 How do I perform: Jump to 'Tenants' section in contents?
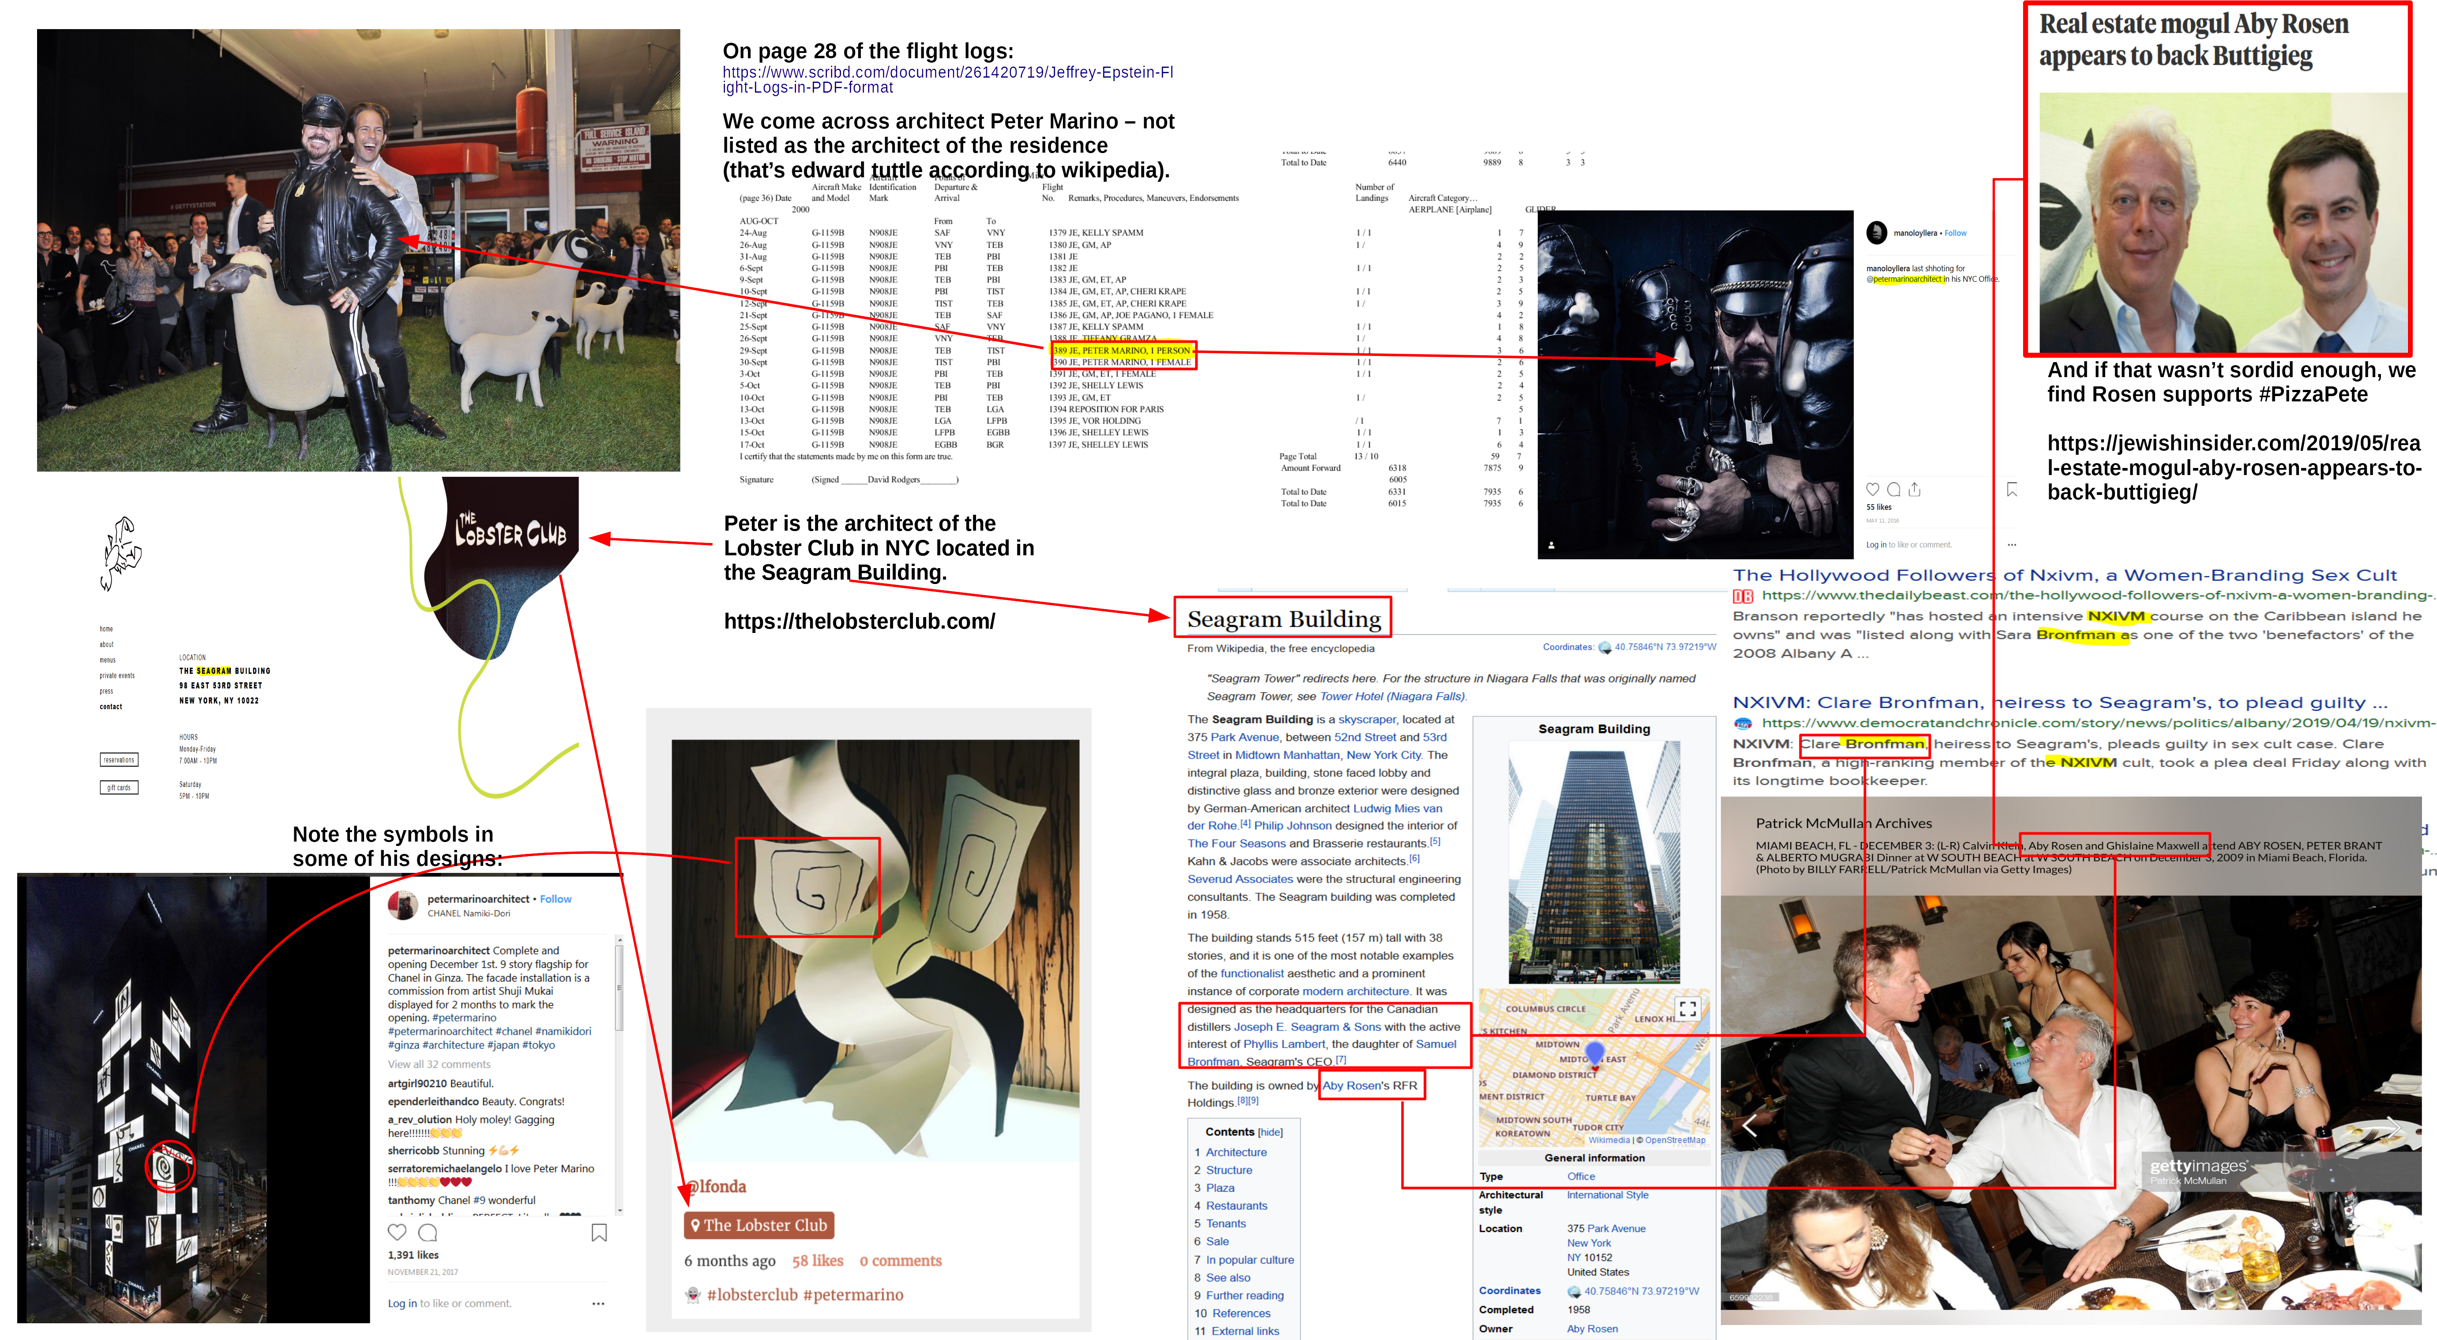(x=1225, y=1224)
